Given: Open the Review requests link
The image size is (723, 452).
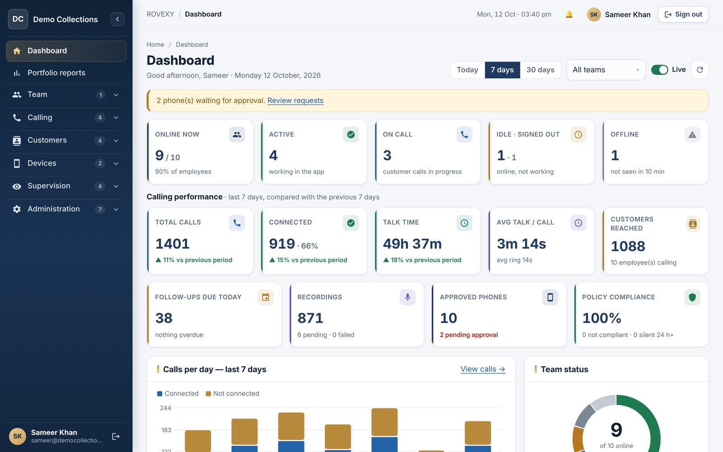Looking at the screenshot, I should pyautogui.click(x=296, y=100).
